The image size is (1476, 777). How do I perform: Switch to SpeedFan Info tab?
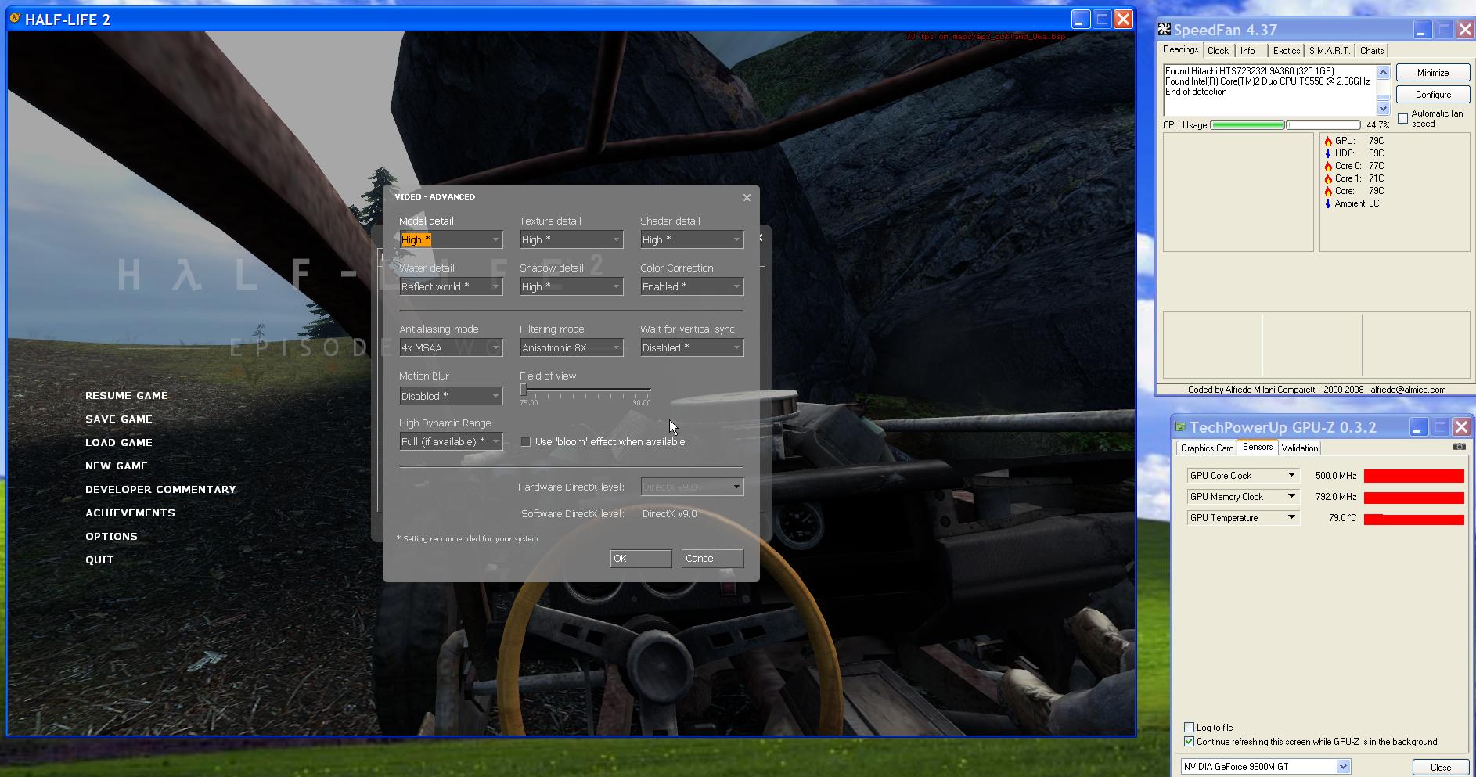pos(1247,51)
